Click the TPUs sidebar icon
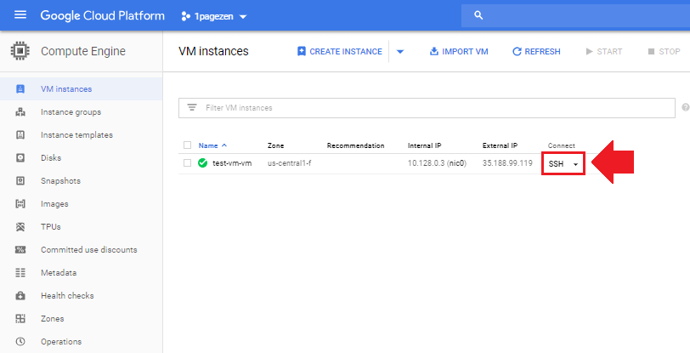 click(20, 227)
